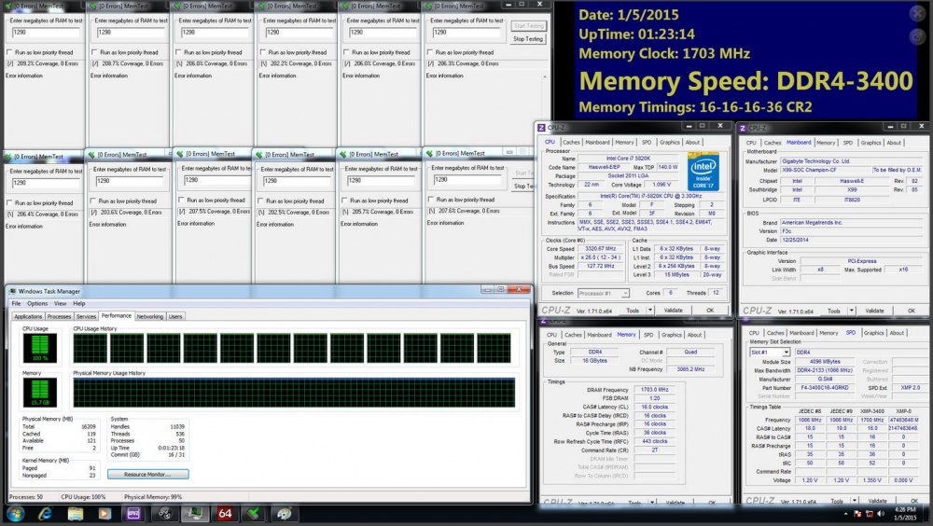Click Task Manager title bar icon

(x=12, y=291)
